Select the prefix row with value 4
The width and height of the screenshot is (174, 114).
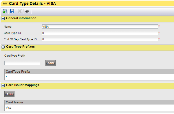[89, 77]
